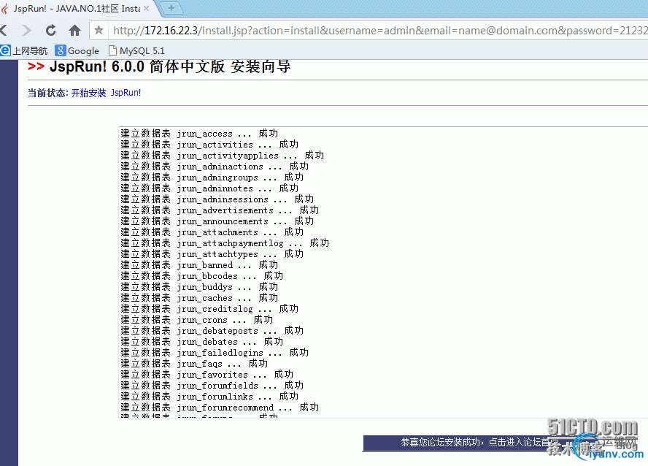Viewport: 648px width, 466px height.
Task: Click the jrun_debates log line
Action: pyautogui.click(x=202, y=342)
